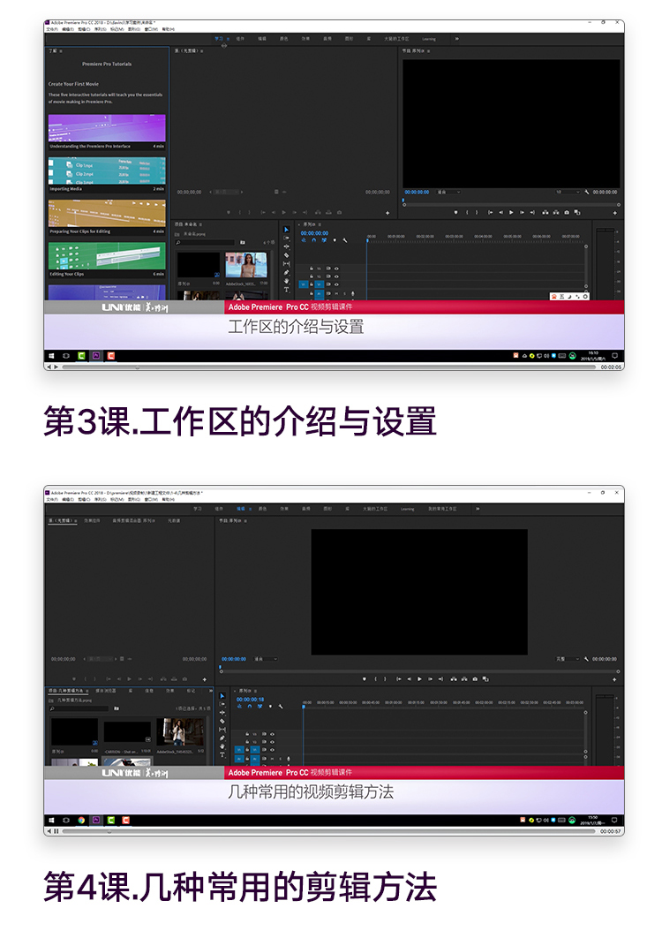Toggle Linked Selection in lesson 4 timeline
This screenshot has height=931, width=662.
[260, 707]
